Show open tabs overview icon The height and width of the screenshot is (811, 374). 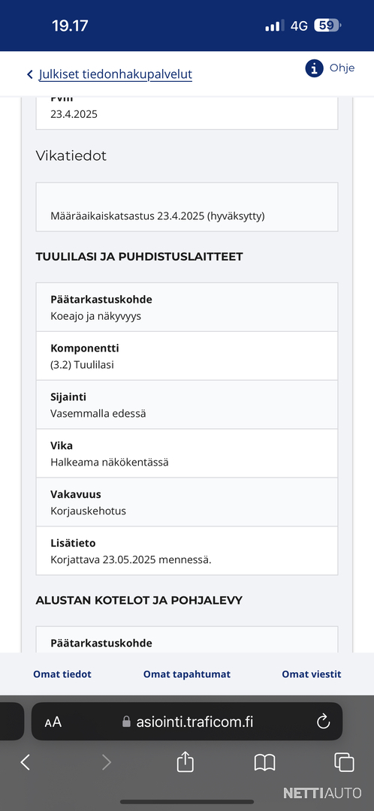344,762
